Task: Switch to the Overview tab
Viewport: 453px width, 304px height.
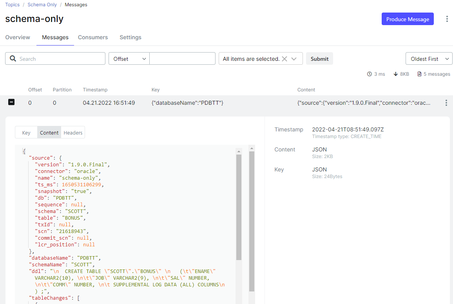Action: (18, 37)
